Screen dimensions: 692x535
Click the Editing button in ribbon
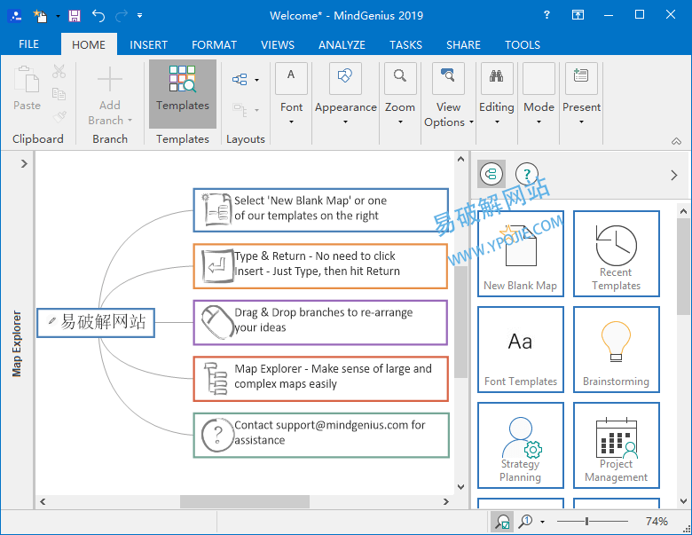(x=496, y=94)
